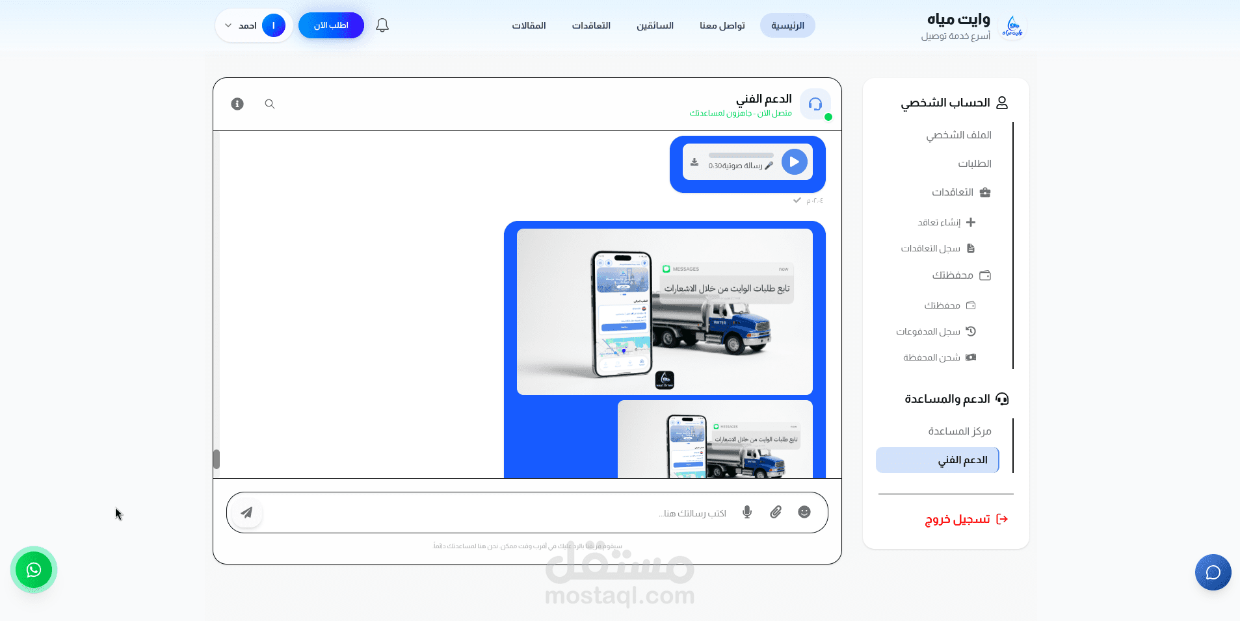Click the الدعم والمساعدة heading
Image resolution: width=1240 pixels, height=621 pixels.
pyautogui.click(x=956, y=399)
